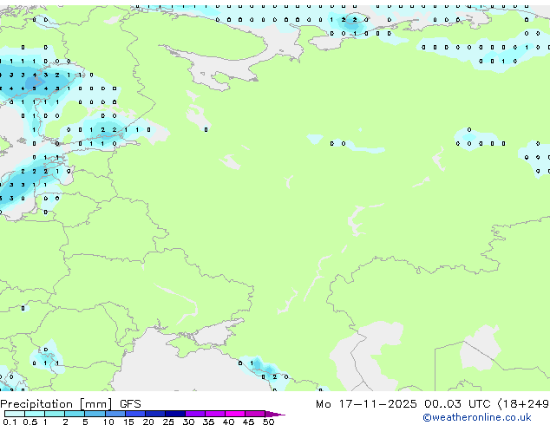Screen dimensions: 550x425
Task: Click the '00..03 UTC' time text
Action: pos(457,404)
